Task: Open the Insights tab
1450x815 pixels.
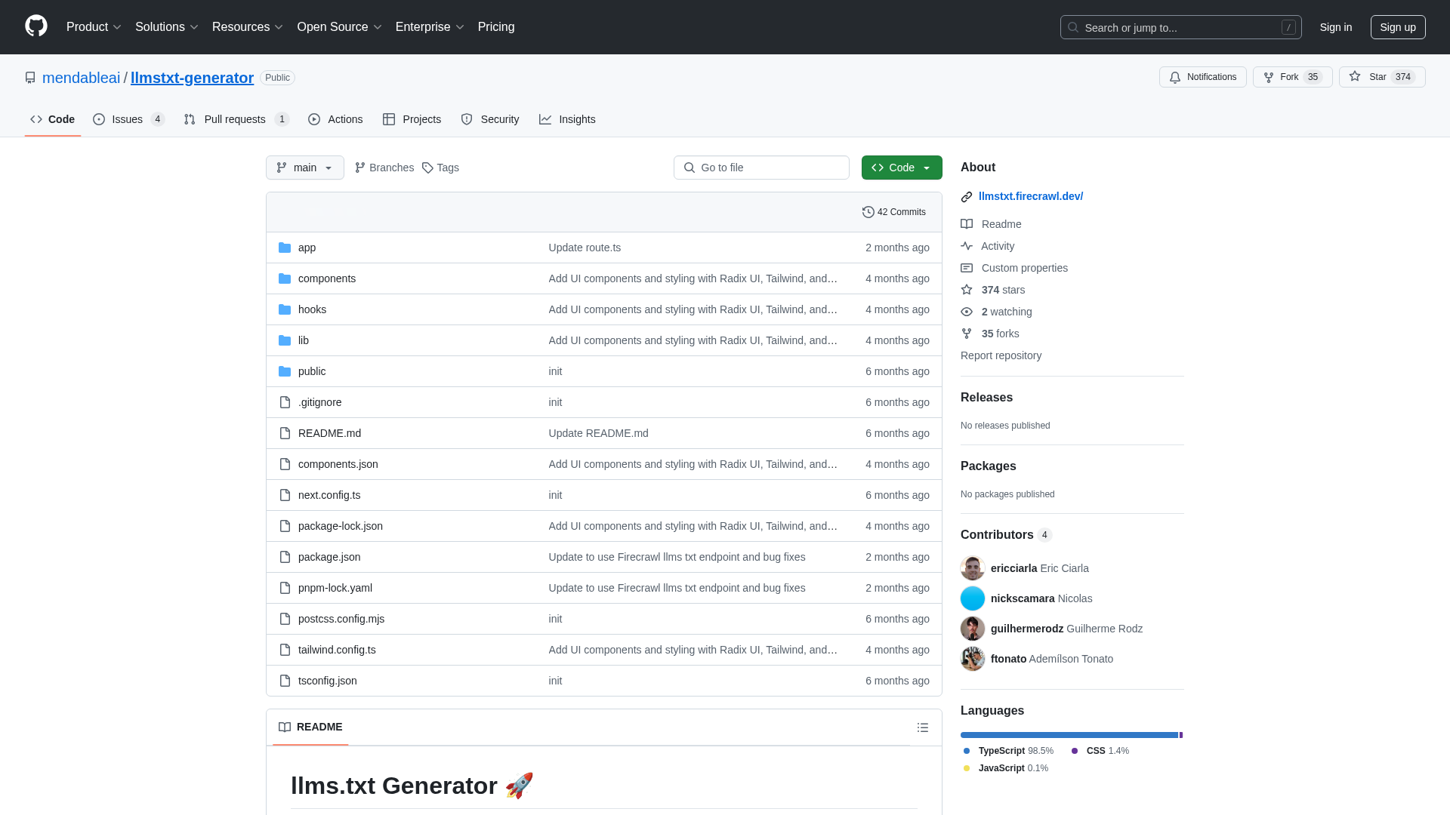Action: click(567, 119)
